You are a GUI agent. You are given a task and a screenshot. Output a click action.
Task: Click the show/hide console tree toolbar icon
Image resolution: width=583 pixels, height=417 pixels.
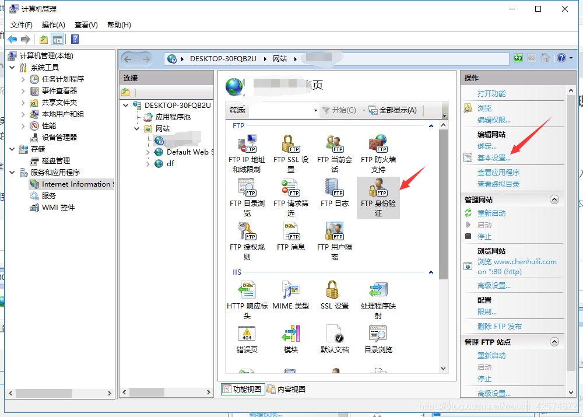pos(58,39)
